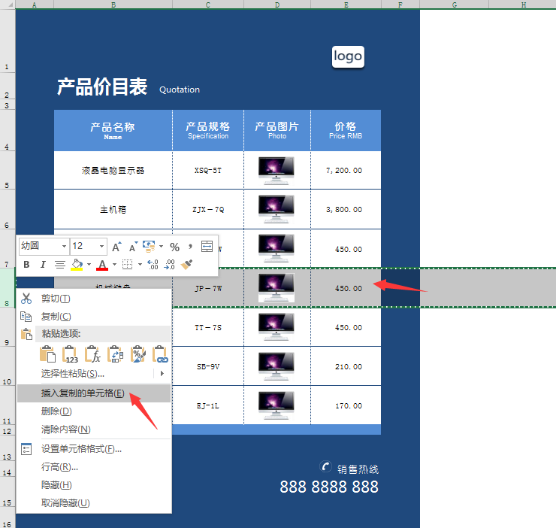Choose 剪切(T) from context menu
Viewport: 556px width, 528px height.
tap(94, 299)
